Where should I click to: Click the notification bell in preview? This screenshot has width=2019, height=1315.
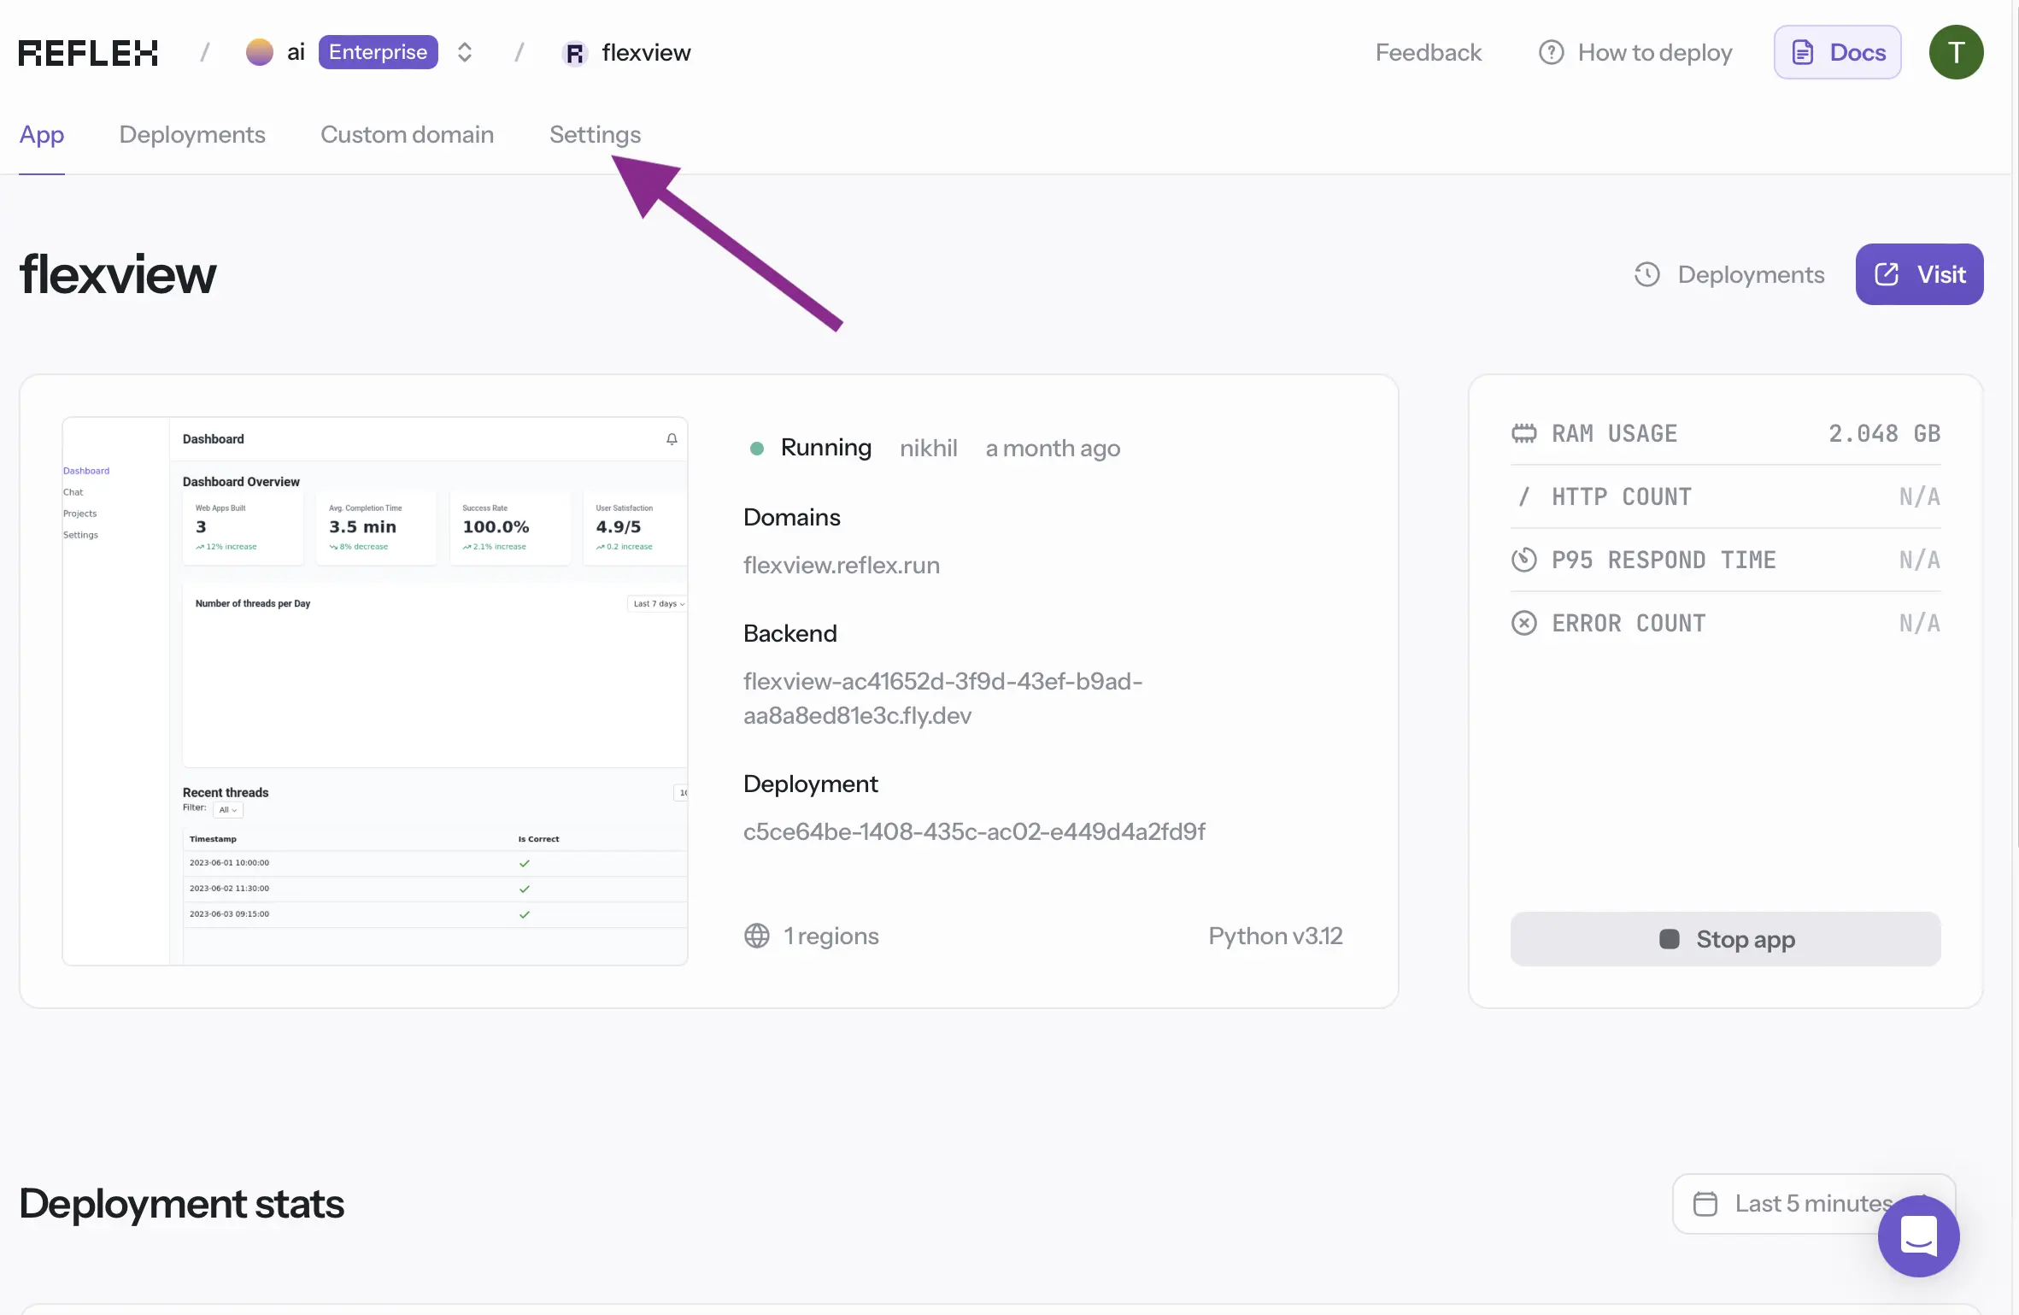pos(672,439)
